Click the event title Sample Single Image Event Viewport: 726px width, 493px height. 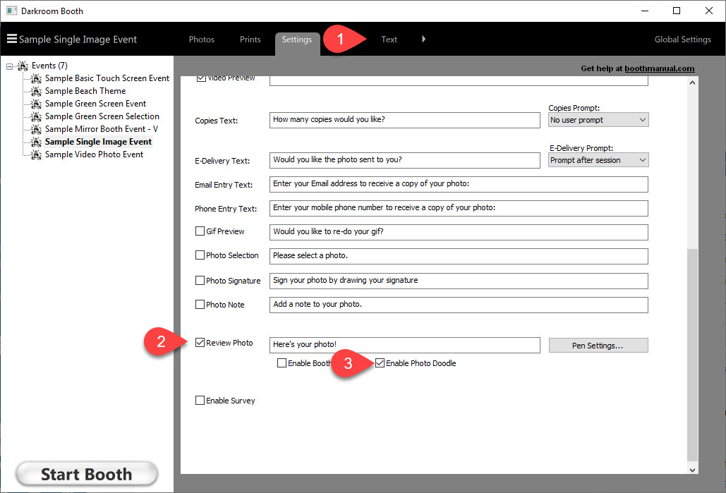(78, 39)
